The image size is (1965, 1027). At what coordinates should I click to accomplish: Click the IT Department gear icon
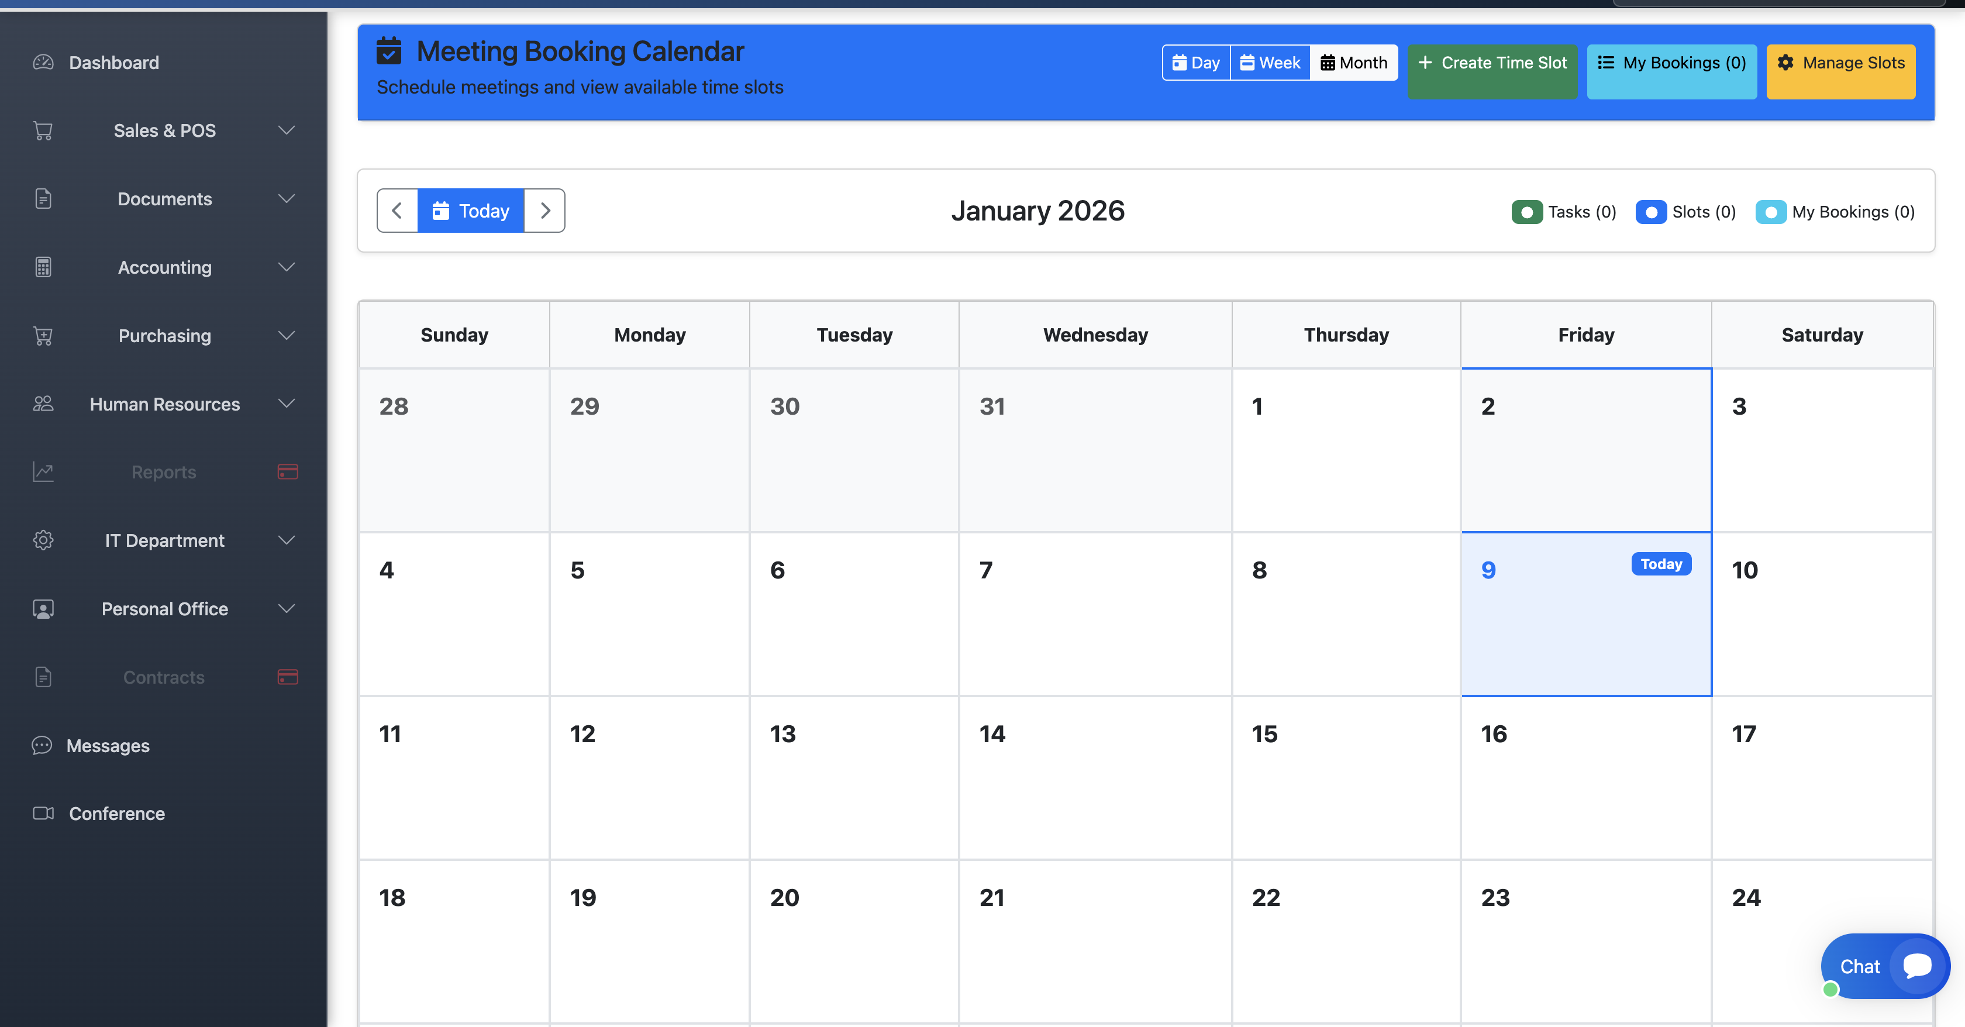[43, 539]
